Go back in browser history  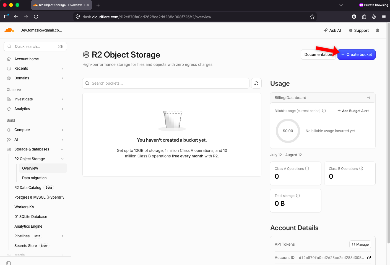click(x=16, y=17)
